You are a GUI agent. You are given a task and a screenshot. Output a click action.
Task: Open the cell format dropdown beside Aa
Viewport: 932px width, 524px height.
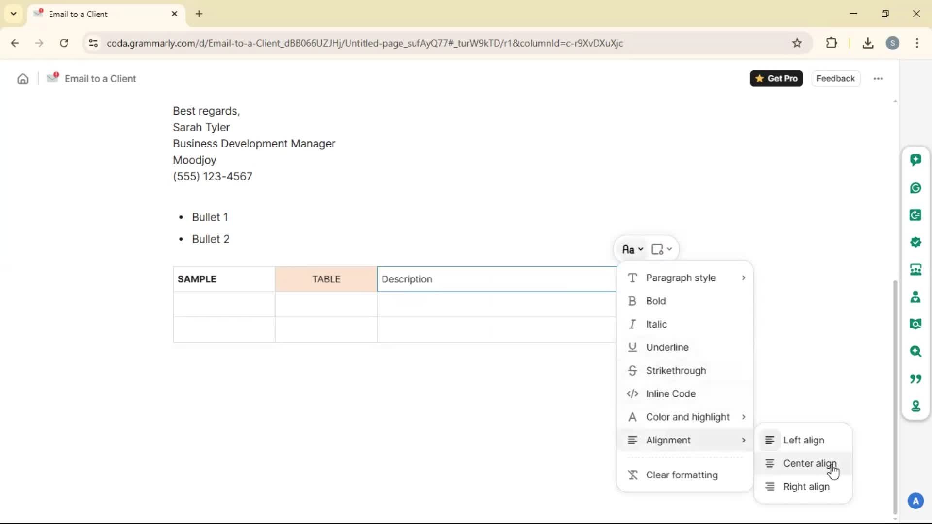(661, 249)
